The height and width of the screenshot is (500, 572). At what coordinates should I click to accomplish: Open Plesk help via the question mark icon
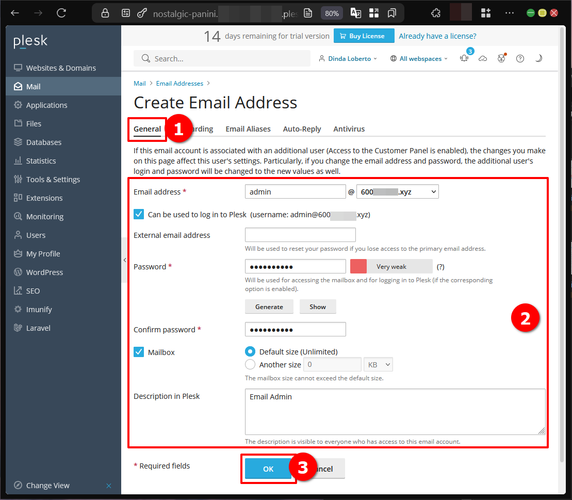click(520, 58)
